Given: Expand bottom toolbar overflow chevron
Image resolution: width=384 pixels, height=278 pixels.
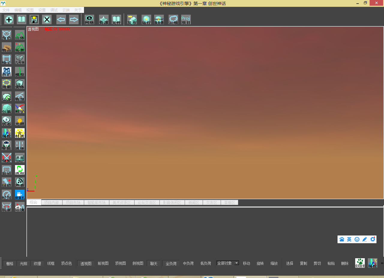Looking at the screenshot, I should tap(382, 263).
